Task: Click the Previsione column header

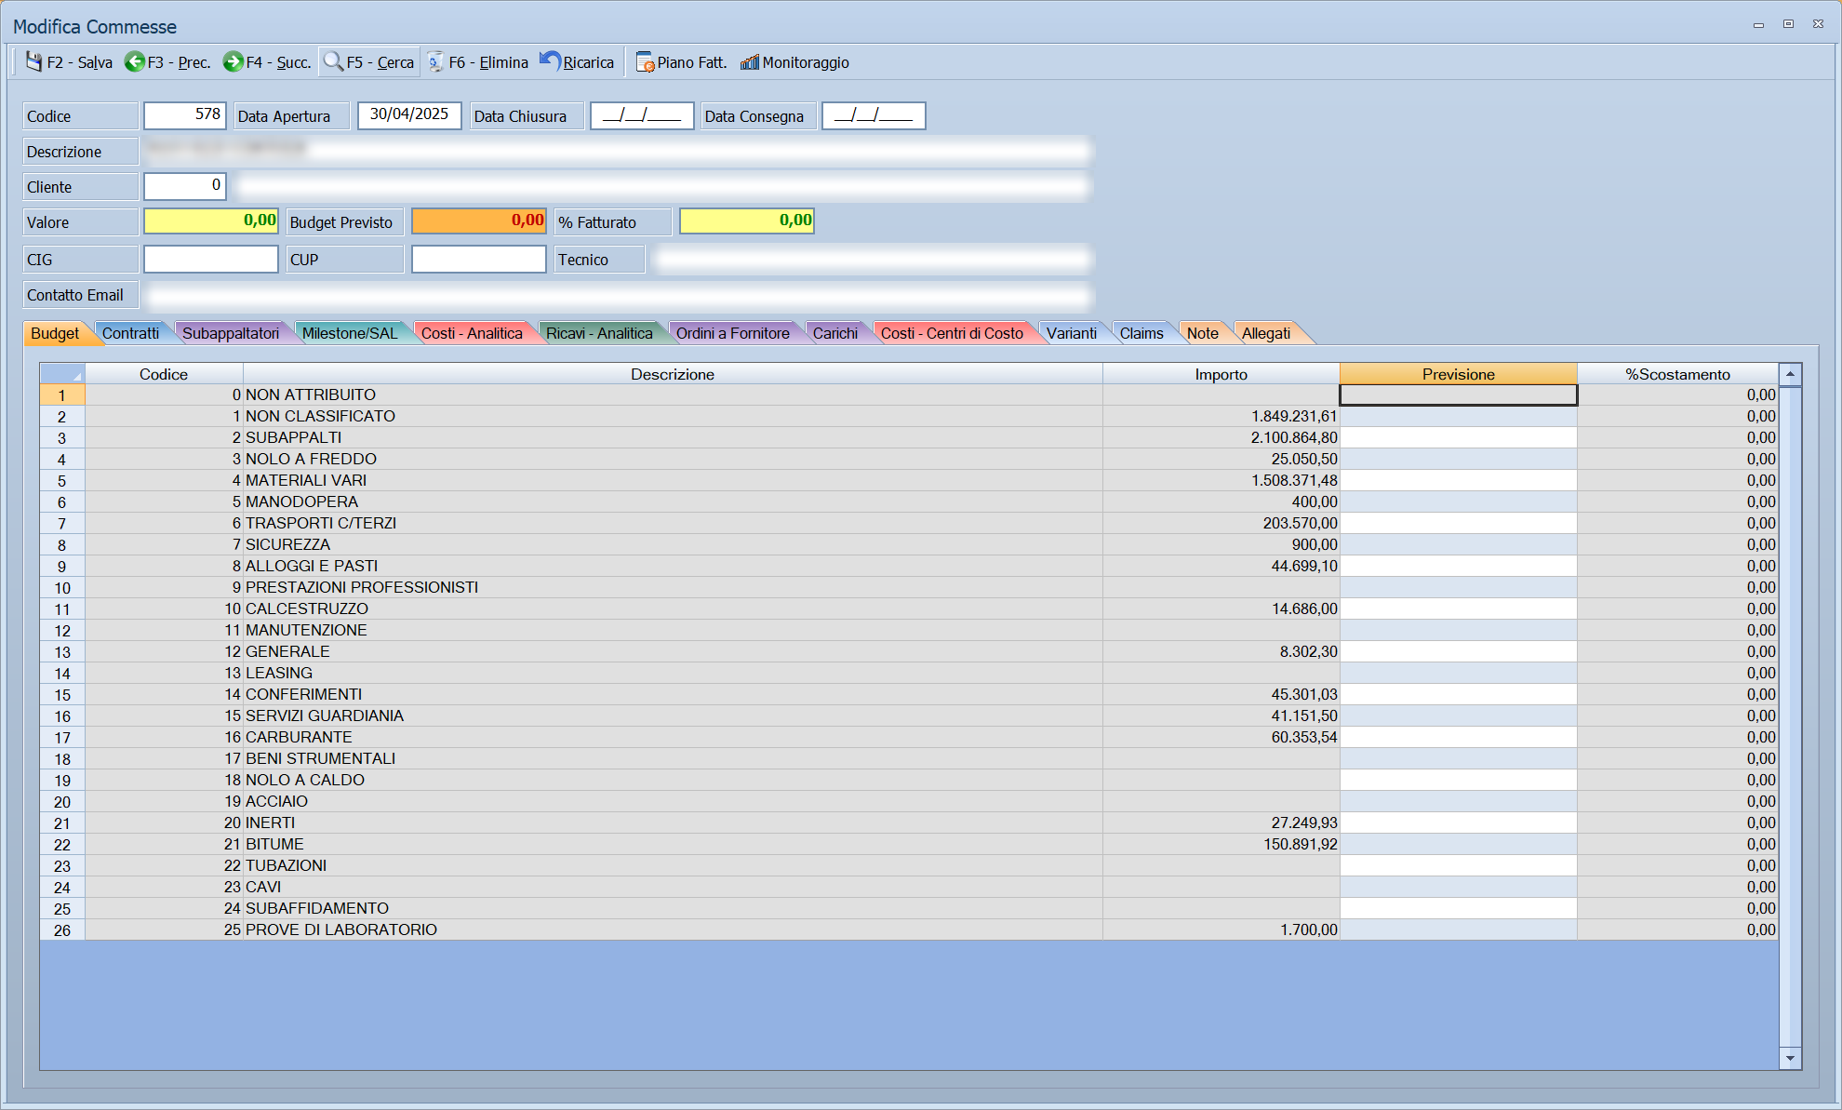Action: (x=1458, y=374)
